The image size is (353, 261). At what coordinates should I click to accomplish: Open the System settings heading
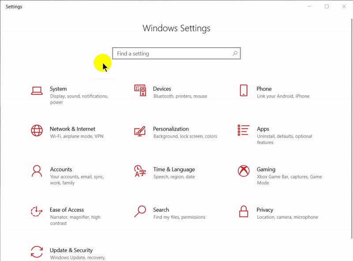click(58, 89)
